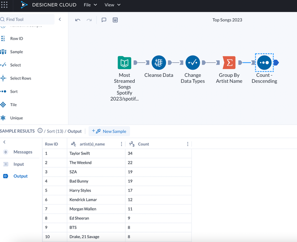Click the undo arrow icon
The image size is (297, 242).
click(78, 20)
